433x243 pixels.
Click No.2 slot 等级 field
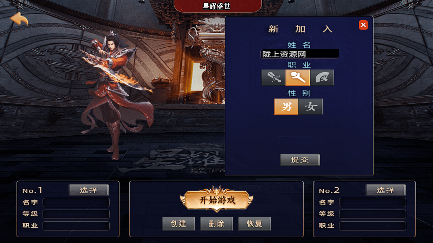[x=372, y=214]
